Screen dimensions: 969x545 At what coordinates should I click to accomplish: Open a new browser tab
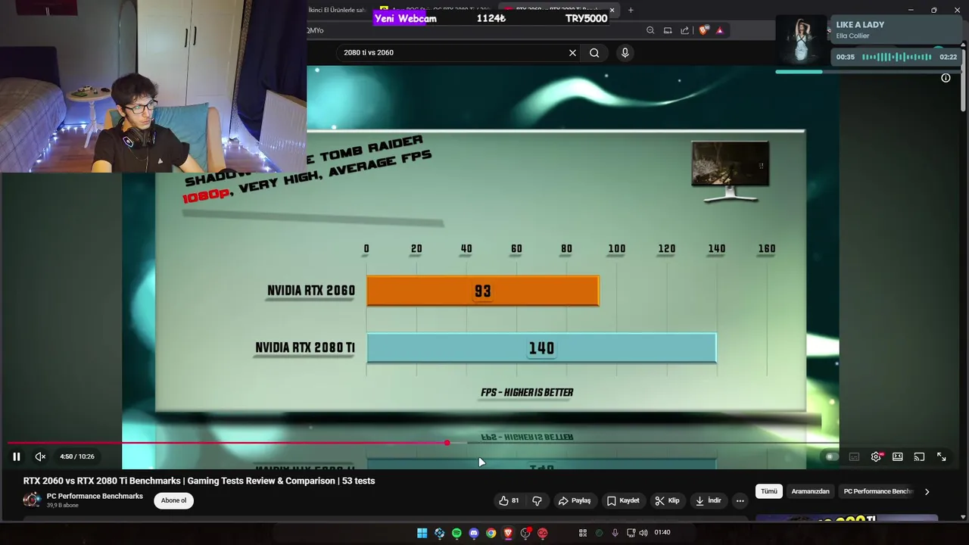[631, 10]
